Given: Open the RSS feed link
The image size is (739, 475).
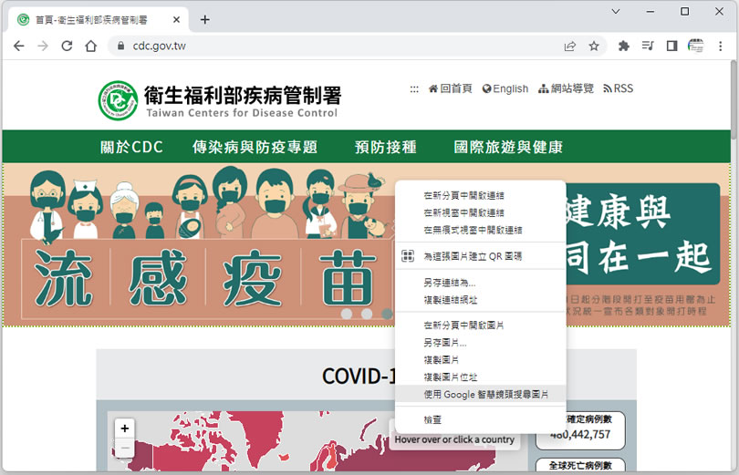Looking at the screenshot, I should click(x=618, y=88).
